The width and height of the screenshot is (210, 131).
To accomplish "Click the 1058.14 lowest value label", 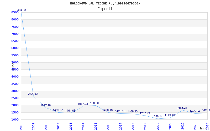I will [x=157, y=116].
